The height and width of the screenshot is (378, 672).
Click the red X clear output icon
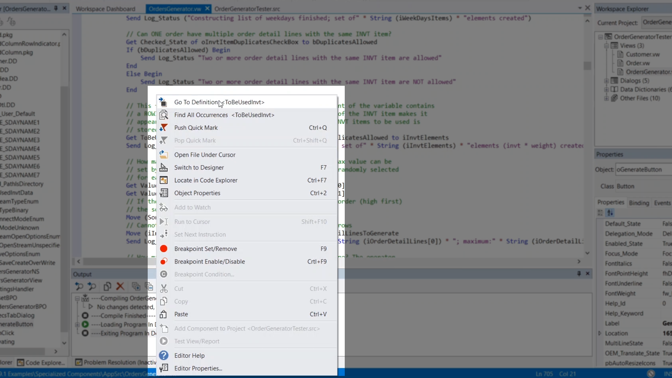(x=120, y=286)
